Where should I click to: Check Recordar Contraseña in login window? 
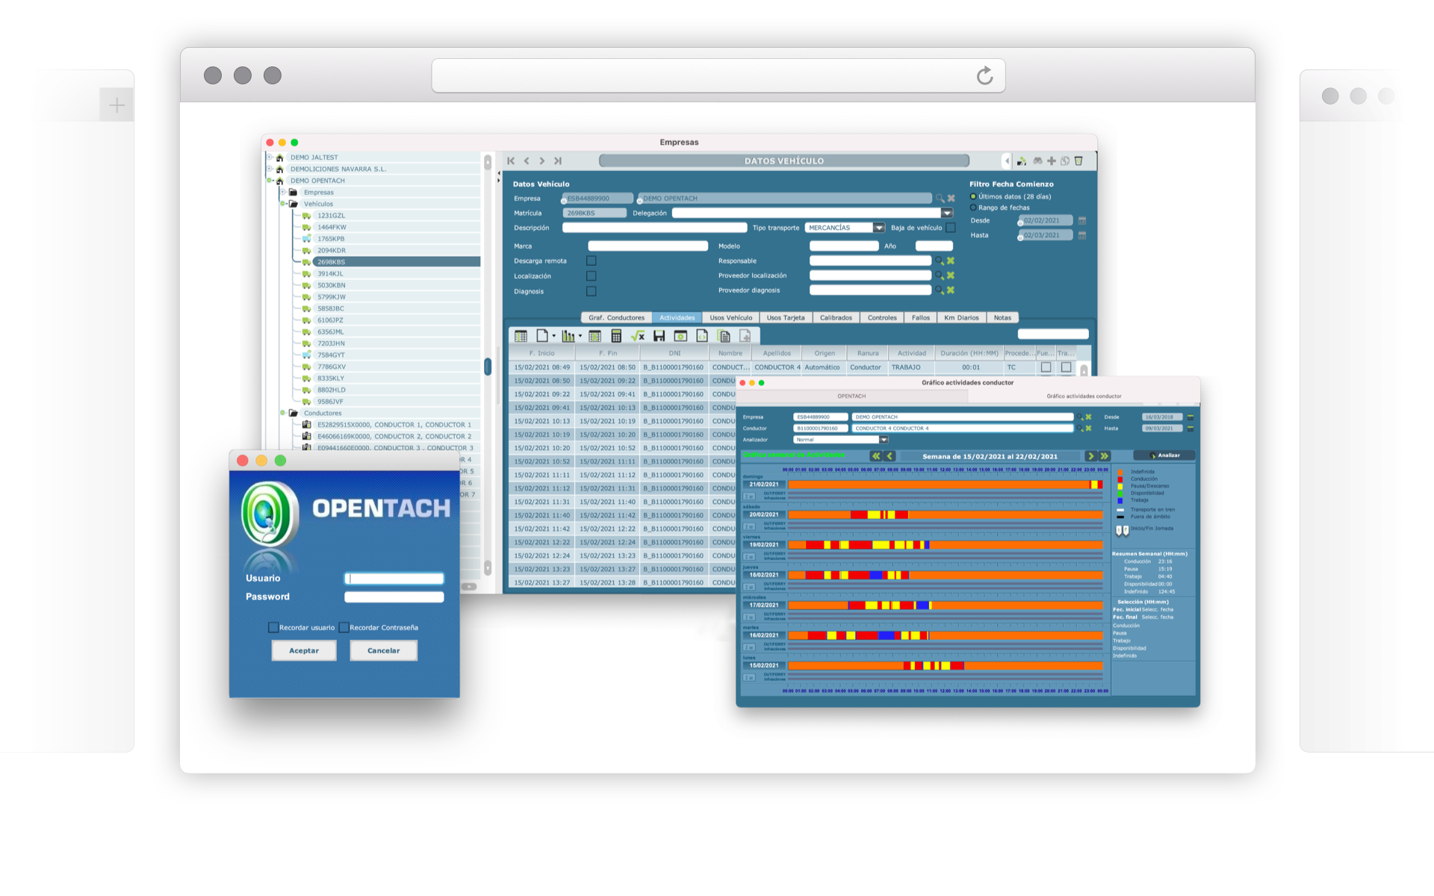pos(344,627)
